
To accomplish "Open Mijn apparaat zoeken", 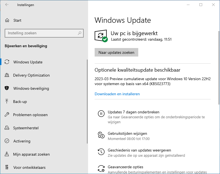I will pos(31,154).
